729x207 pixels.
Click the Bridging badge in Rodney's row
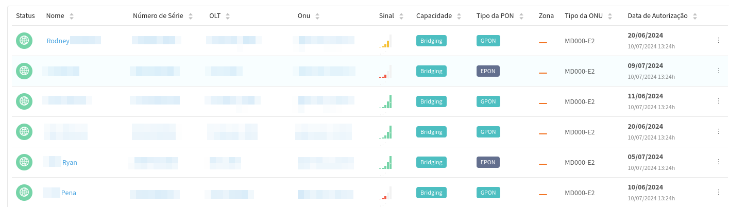[x=431, y=41]
